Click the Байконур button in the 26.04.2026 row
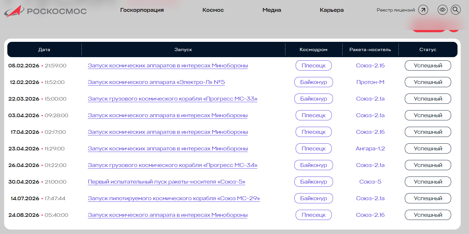 coord(314,165)
